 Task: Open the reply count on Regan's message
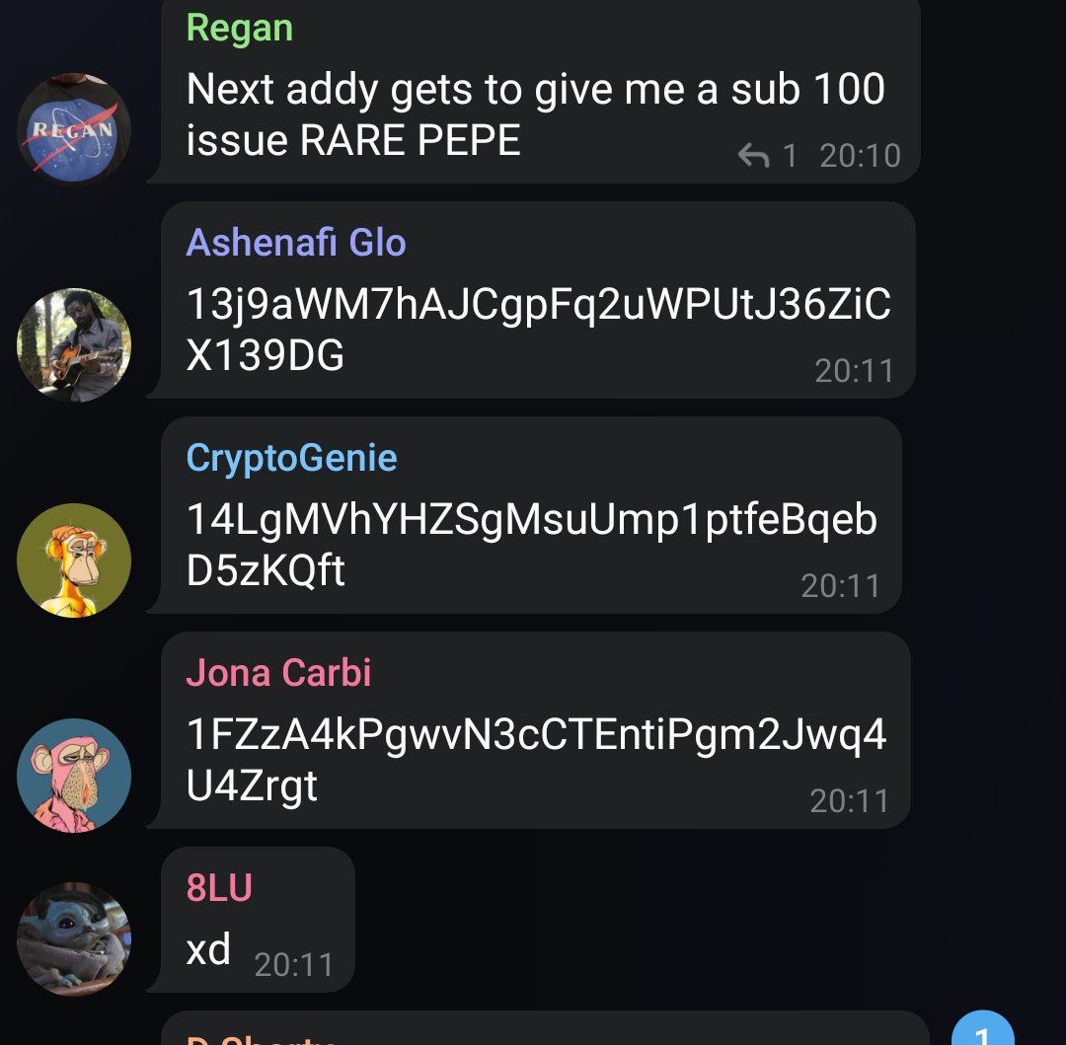(790, 156)
